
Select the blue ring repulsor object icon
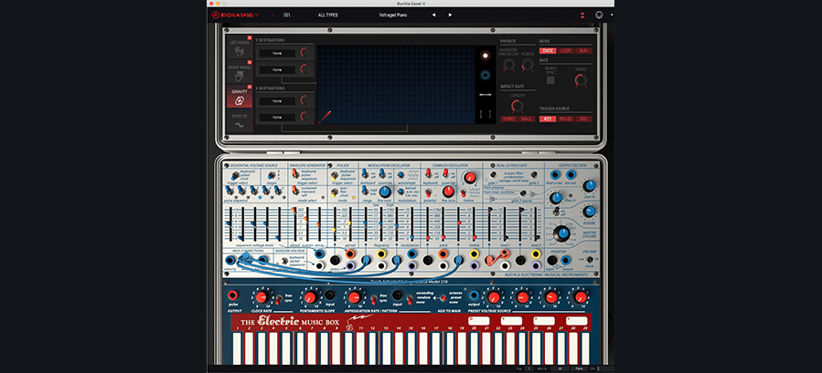(486, 76)
